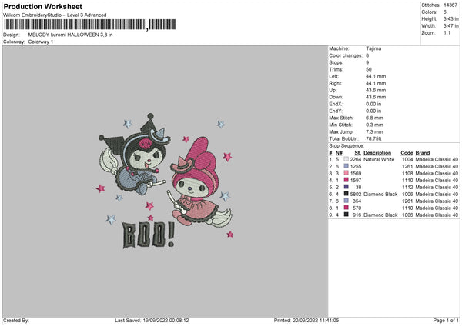Click the Natural White swatch in row 1
The width and height of the screenshot is (462, 326).
pyautogui.click(x=346, y=159)
